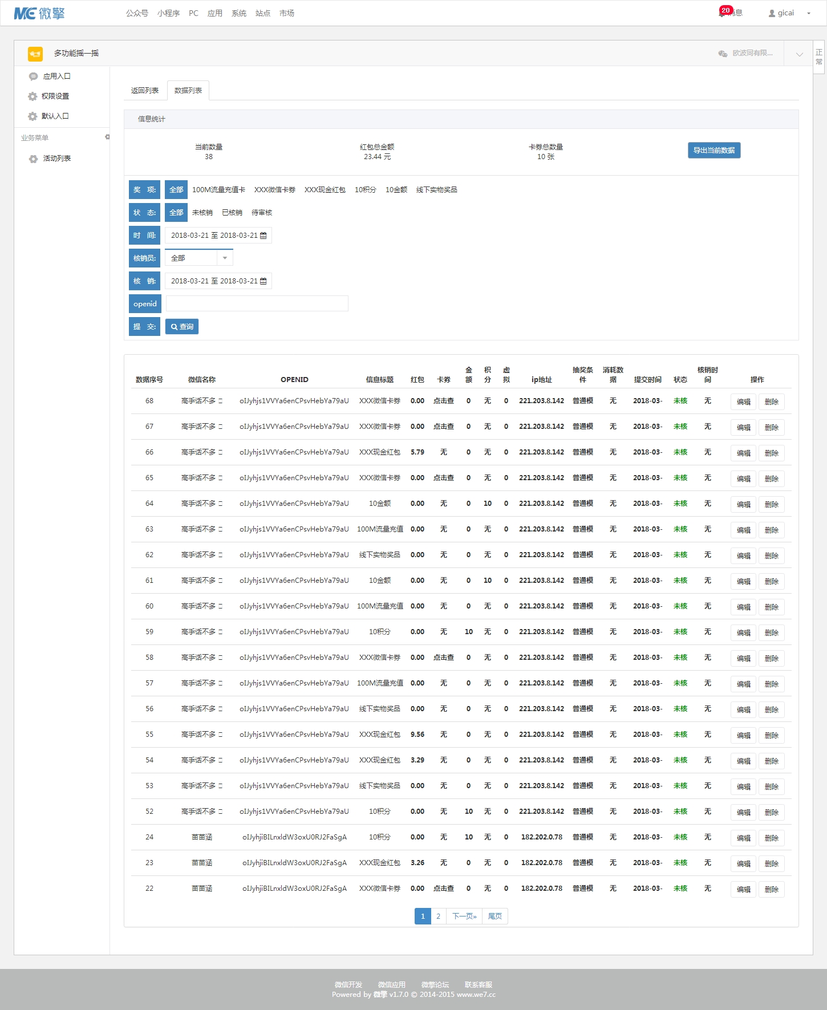Click 删除 for record 68
The height and width of the screenshot is (1010, 827).
(772, 402)
